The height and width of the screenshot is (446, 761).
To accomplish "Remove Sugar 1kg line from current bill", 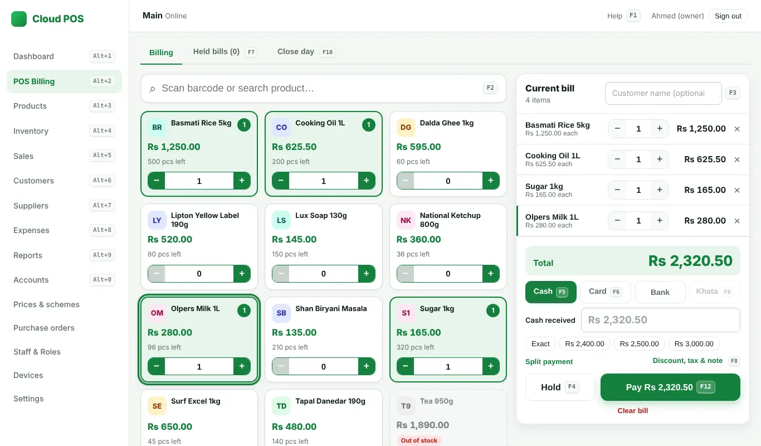I will pos(737,190).
